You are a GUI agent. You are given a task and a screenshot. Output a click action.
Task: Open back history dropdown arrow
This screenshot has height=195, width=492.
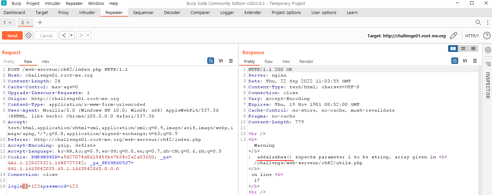click(x=71, y=35)
